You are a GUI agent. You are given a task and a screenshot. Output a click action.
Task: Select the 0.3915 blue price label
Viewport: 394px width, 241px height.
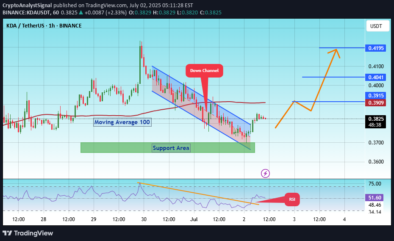376,95
